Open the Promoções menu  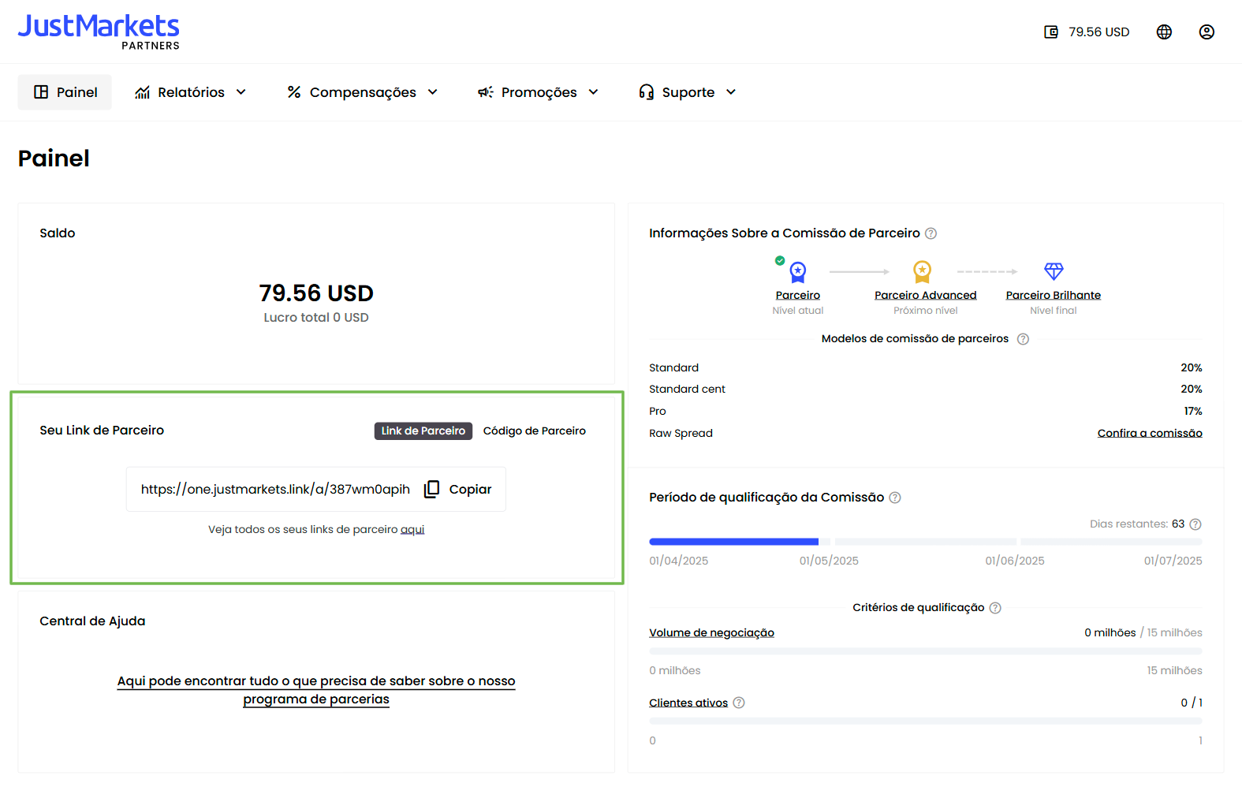(539, 92)
